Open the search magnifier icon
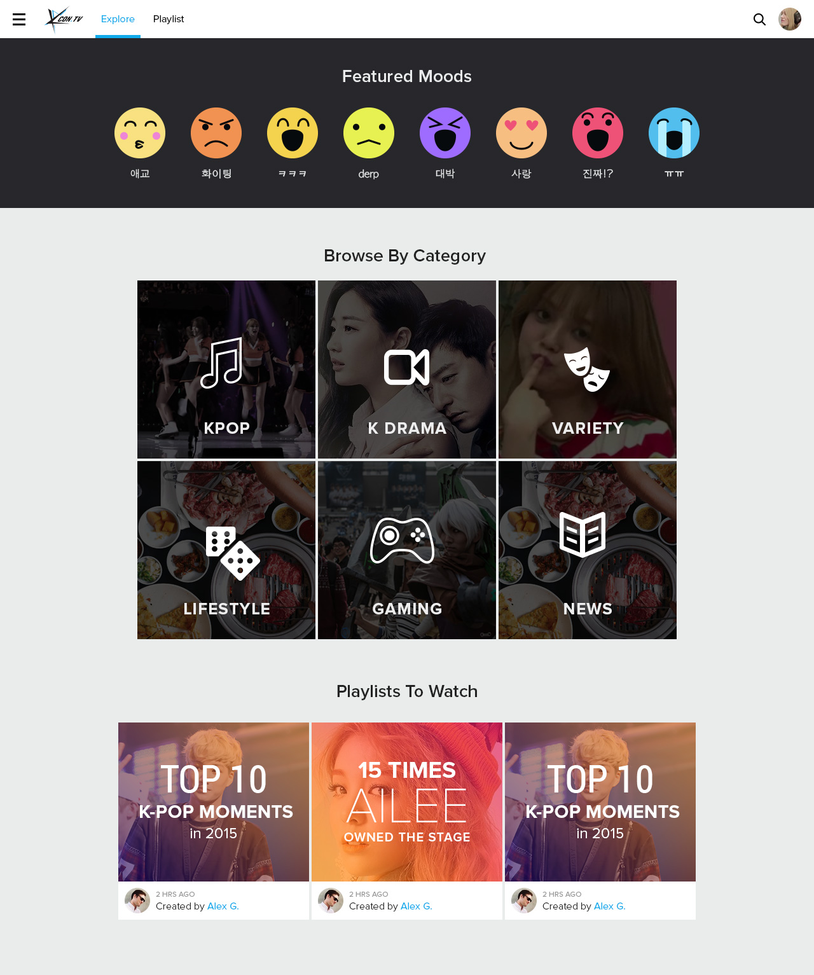Image resolution: width=814 pixels, height=975 pixels. pyautogui.click(x=759, y=19)
